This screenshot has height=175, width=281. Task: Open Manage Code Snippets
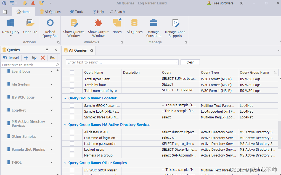[x=175, y=28]
